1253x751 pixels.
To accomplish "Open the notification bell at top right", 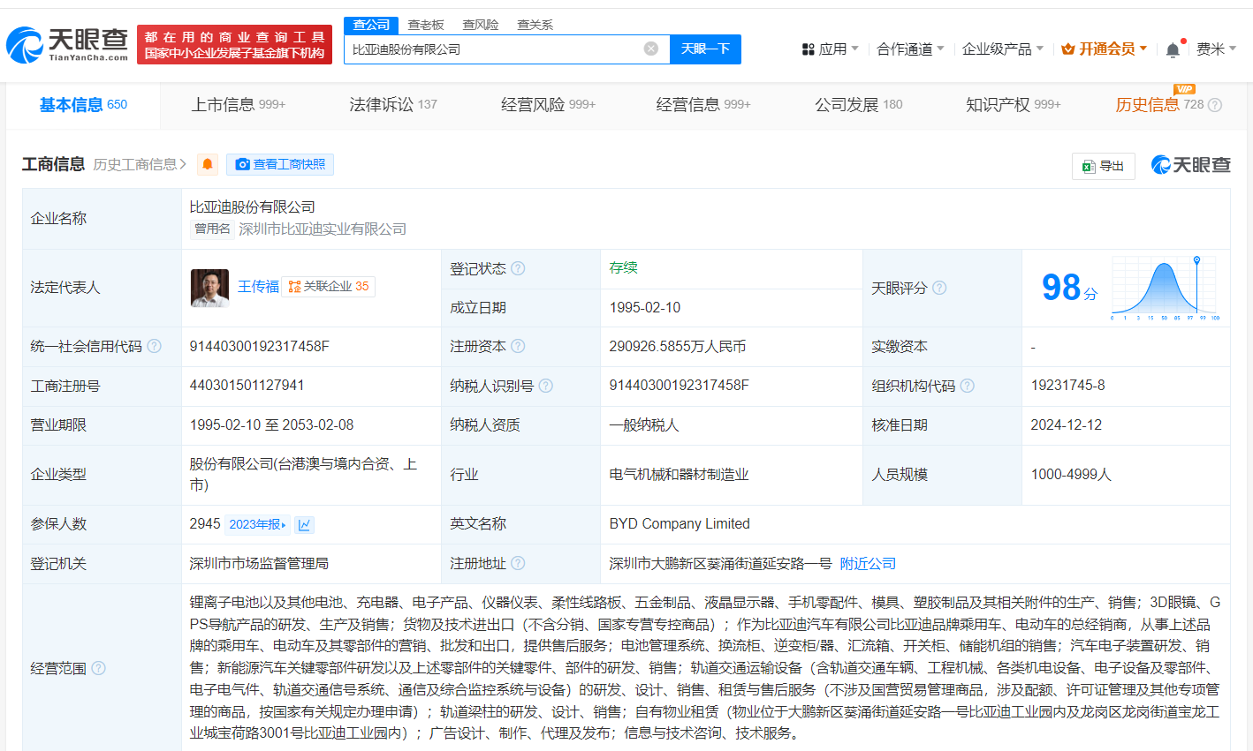I will (1173, 48).
